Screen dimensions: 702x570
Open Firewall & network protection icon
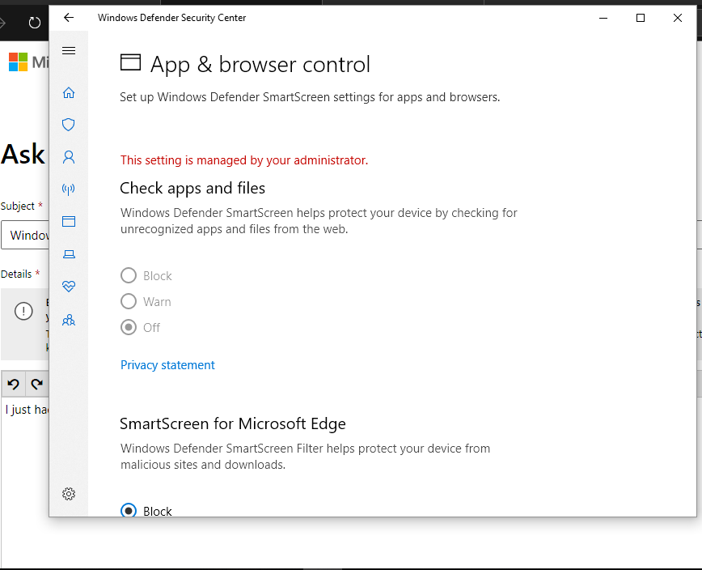coord(69,189)
